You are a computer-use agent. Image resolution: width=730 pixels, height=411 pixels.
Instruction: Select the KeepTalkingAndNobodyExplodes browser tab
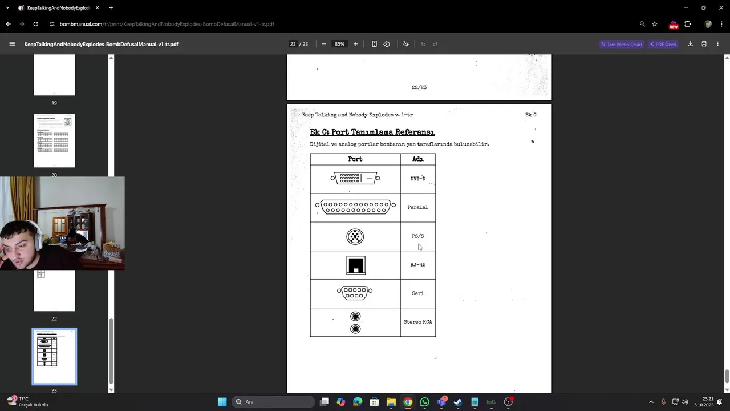(x=58, y=8)
